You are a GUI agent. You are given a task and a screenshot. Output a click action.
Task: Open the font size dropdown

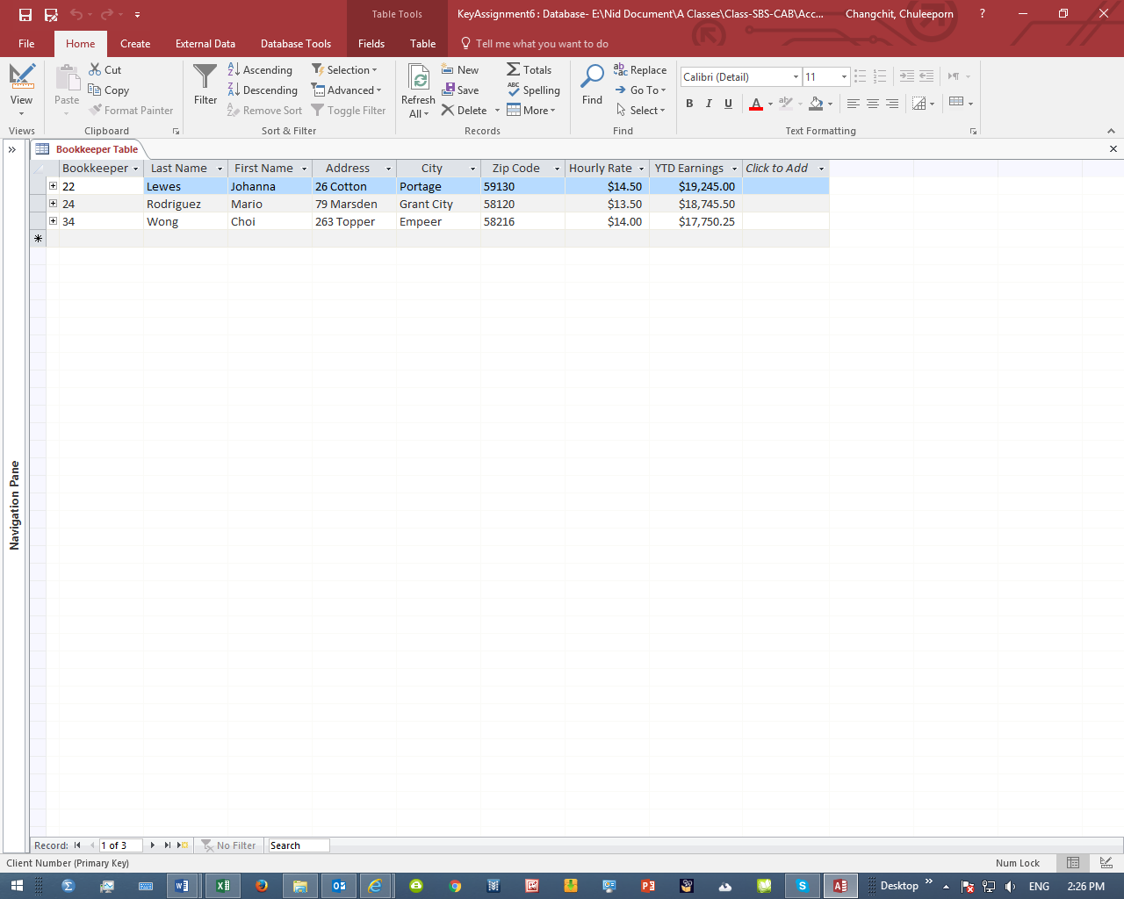coord(843,76)
